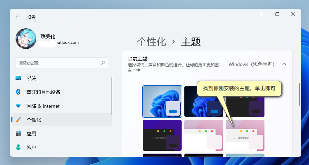Click the 致美化 account name
The height and width of the screenshot is (165, 309).
pos(48,36)
